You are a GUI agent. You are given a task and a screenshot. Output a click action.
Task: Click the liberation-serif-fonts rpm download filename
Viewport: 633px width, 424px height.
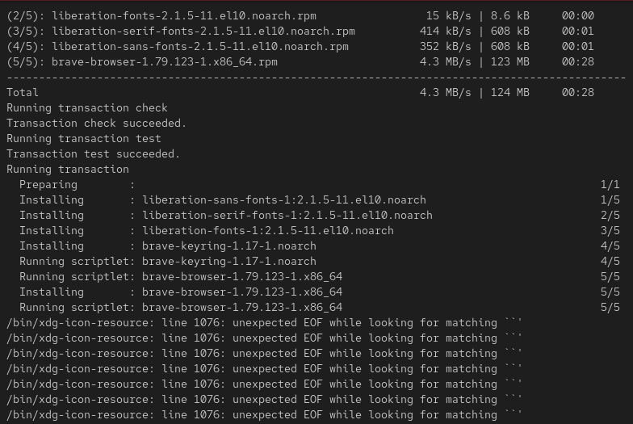(203, 31)
